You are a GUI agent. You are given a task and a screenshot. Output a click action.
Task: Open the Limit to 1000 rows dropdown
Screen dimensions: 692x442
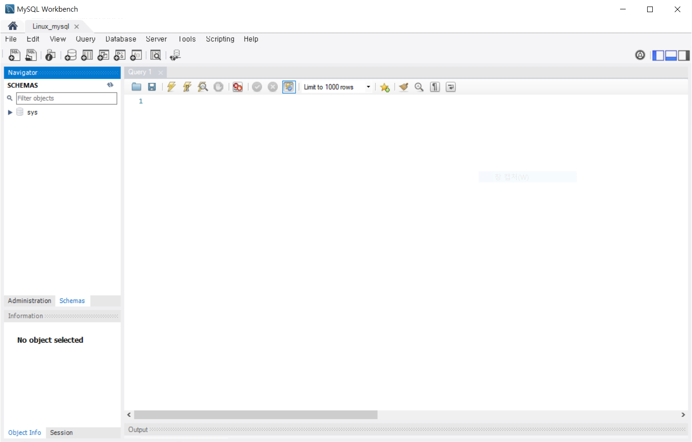click(337, 87)
